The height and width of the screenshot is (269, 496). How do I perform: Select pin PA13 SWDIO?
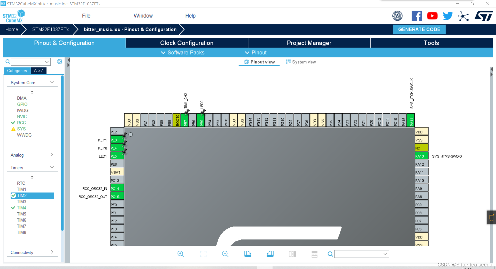[x=422, y=156]
